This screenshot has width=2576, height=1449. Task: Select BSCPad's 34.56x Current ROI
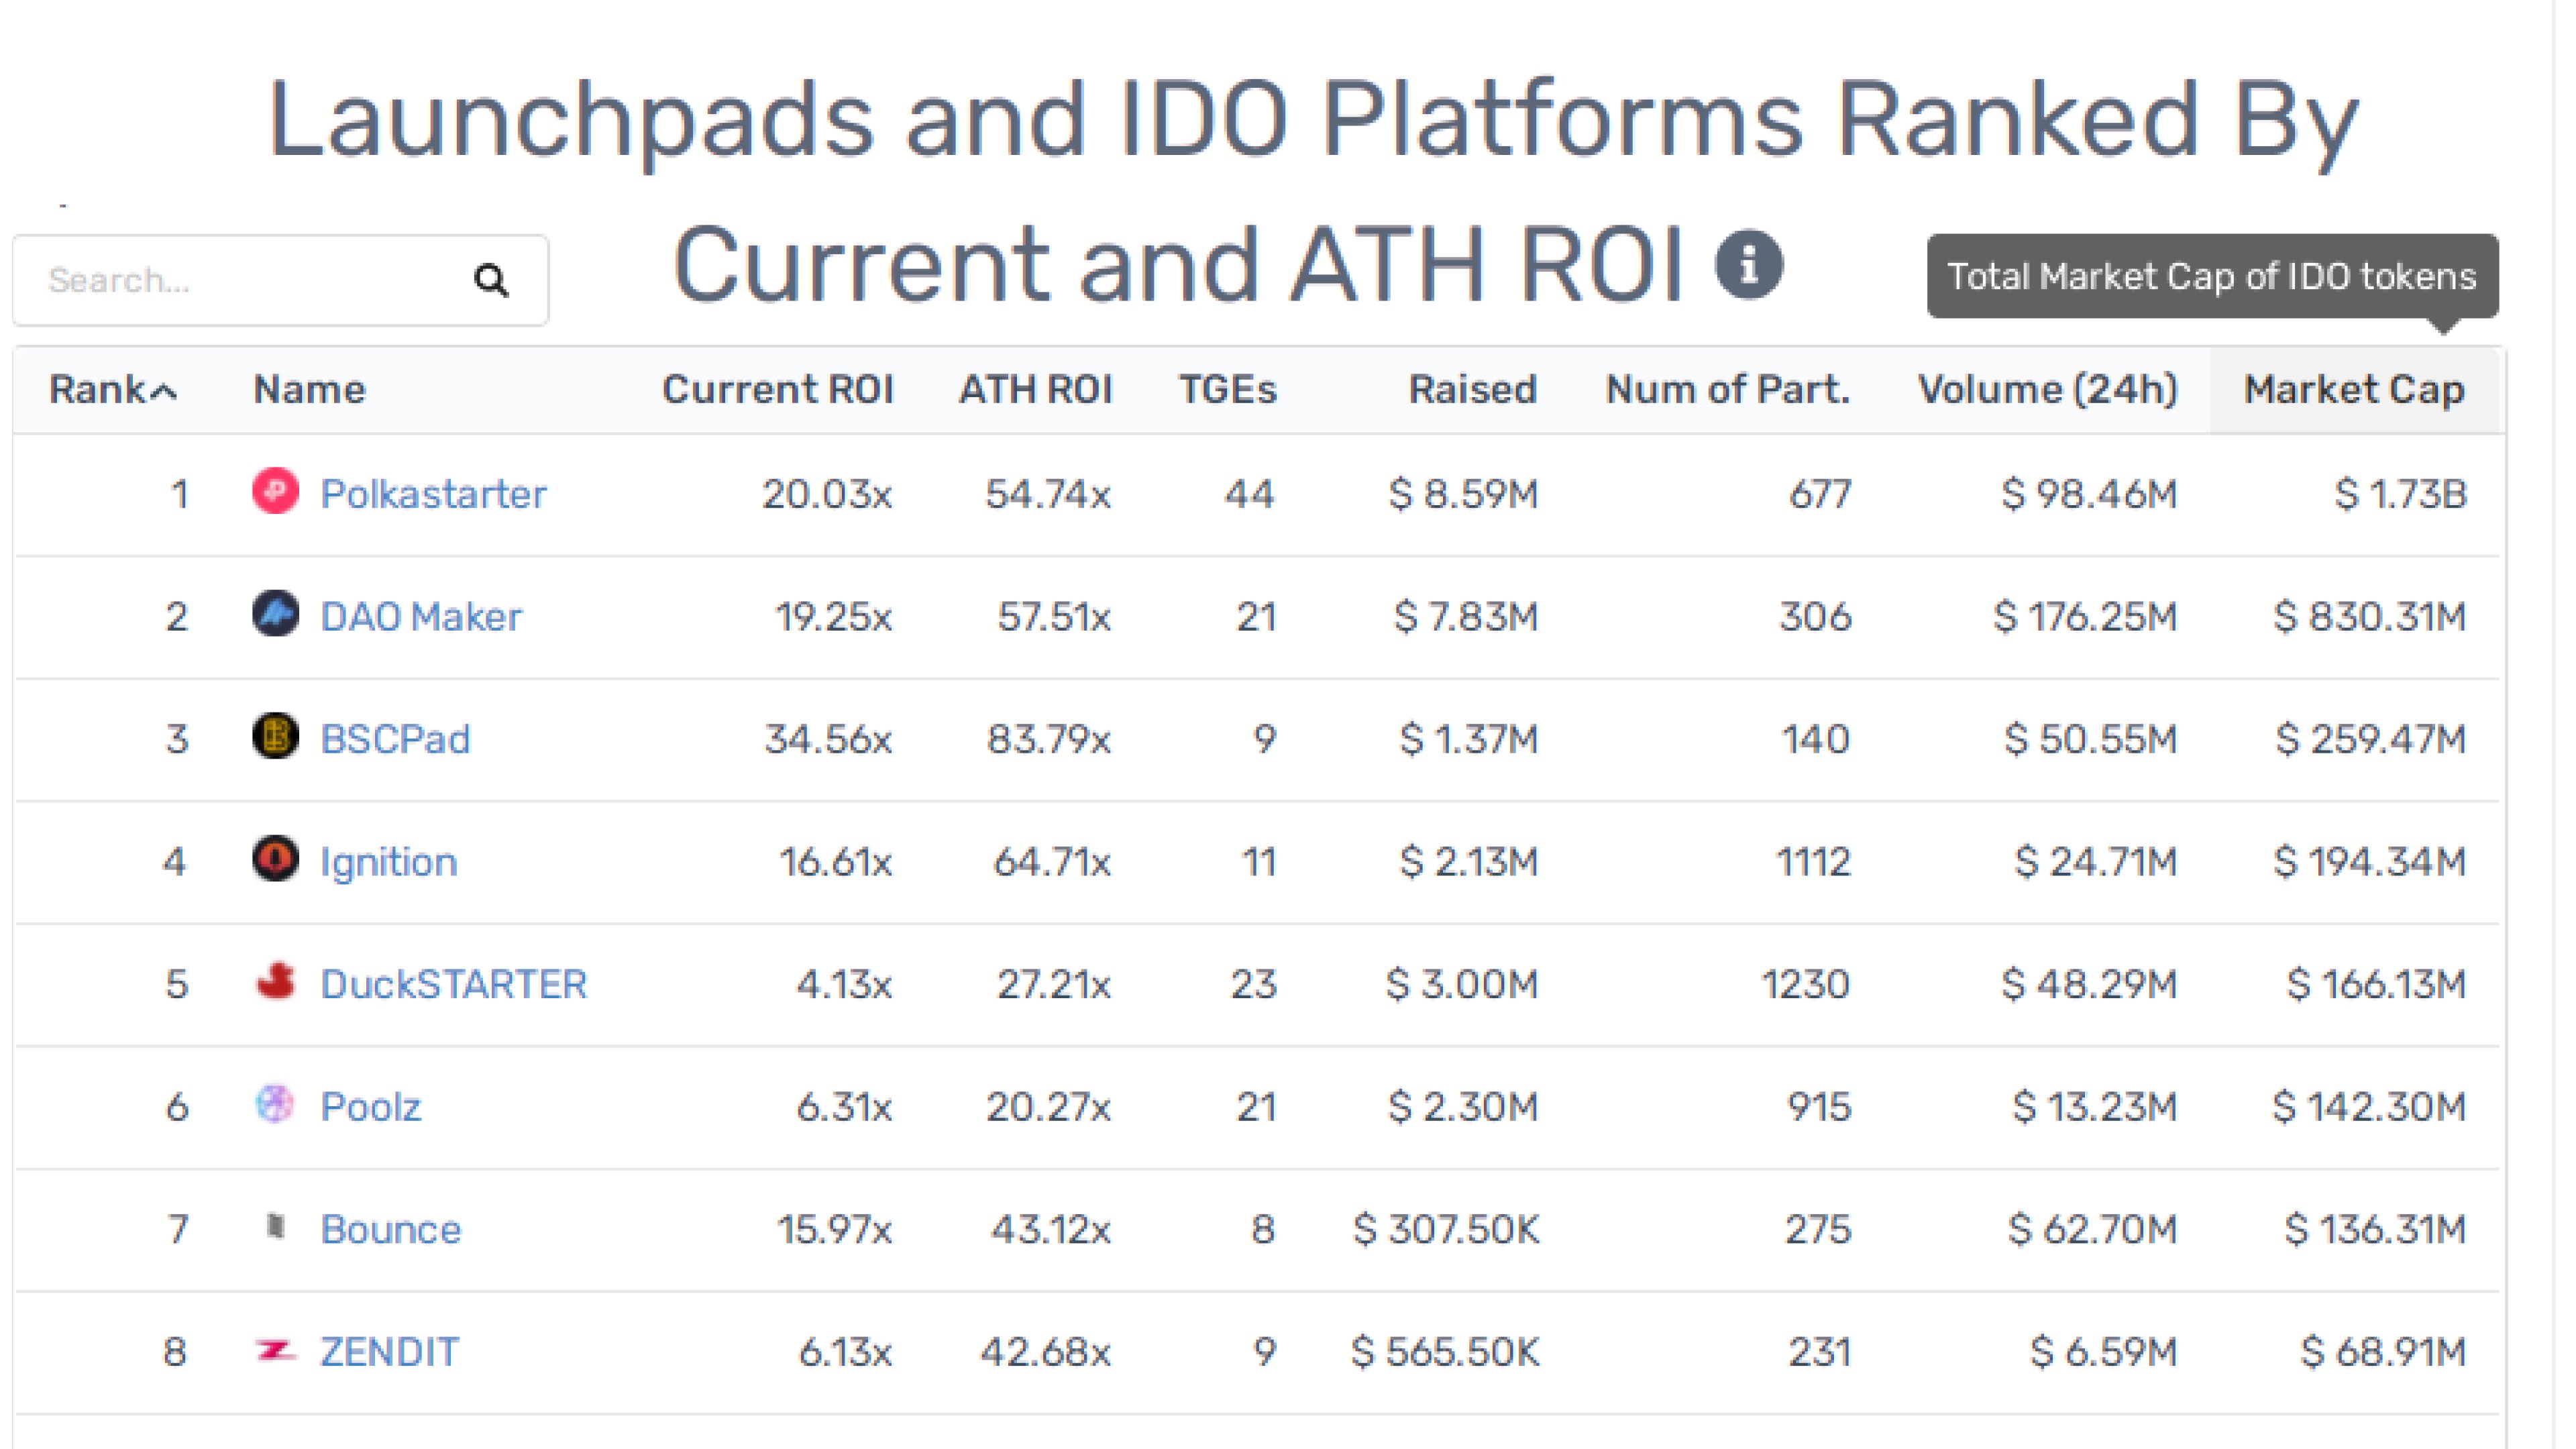tap(827, 740)
